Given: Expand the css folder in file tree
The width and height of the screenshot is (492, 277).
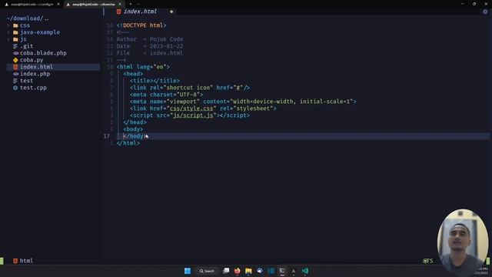Looking at the screenshot, I should point(8,25).
